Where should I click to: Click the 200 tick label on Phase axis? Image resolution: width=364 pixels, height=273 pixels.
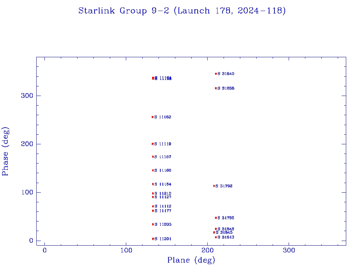coord(27,144)
